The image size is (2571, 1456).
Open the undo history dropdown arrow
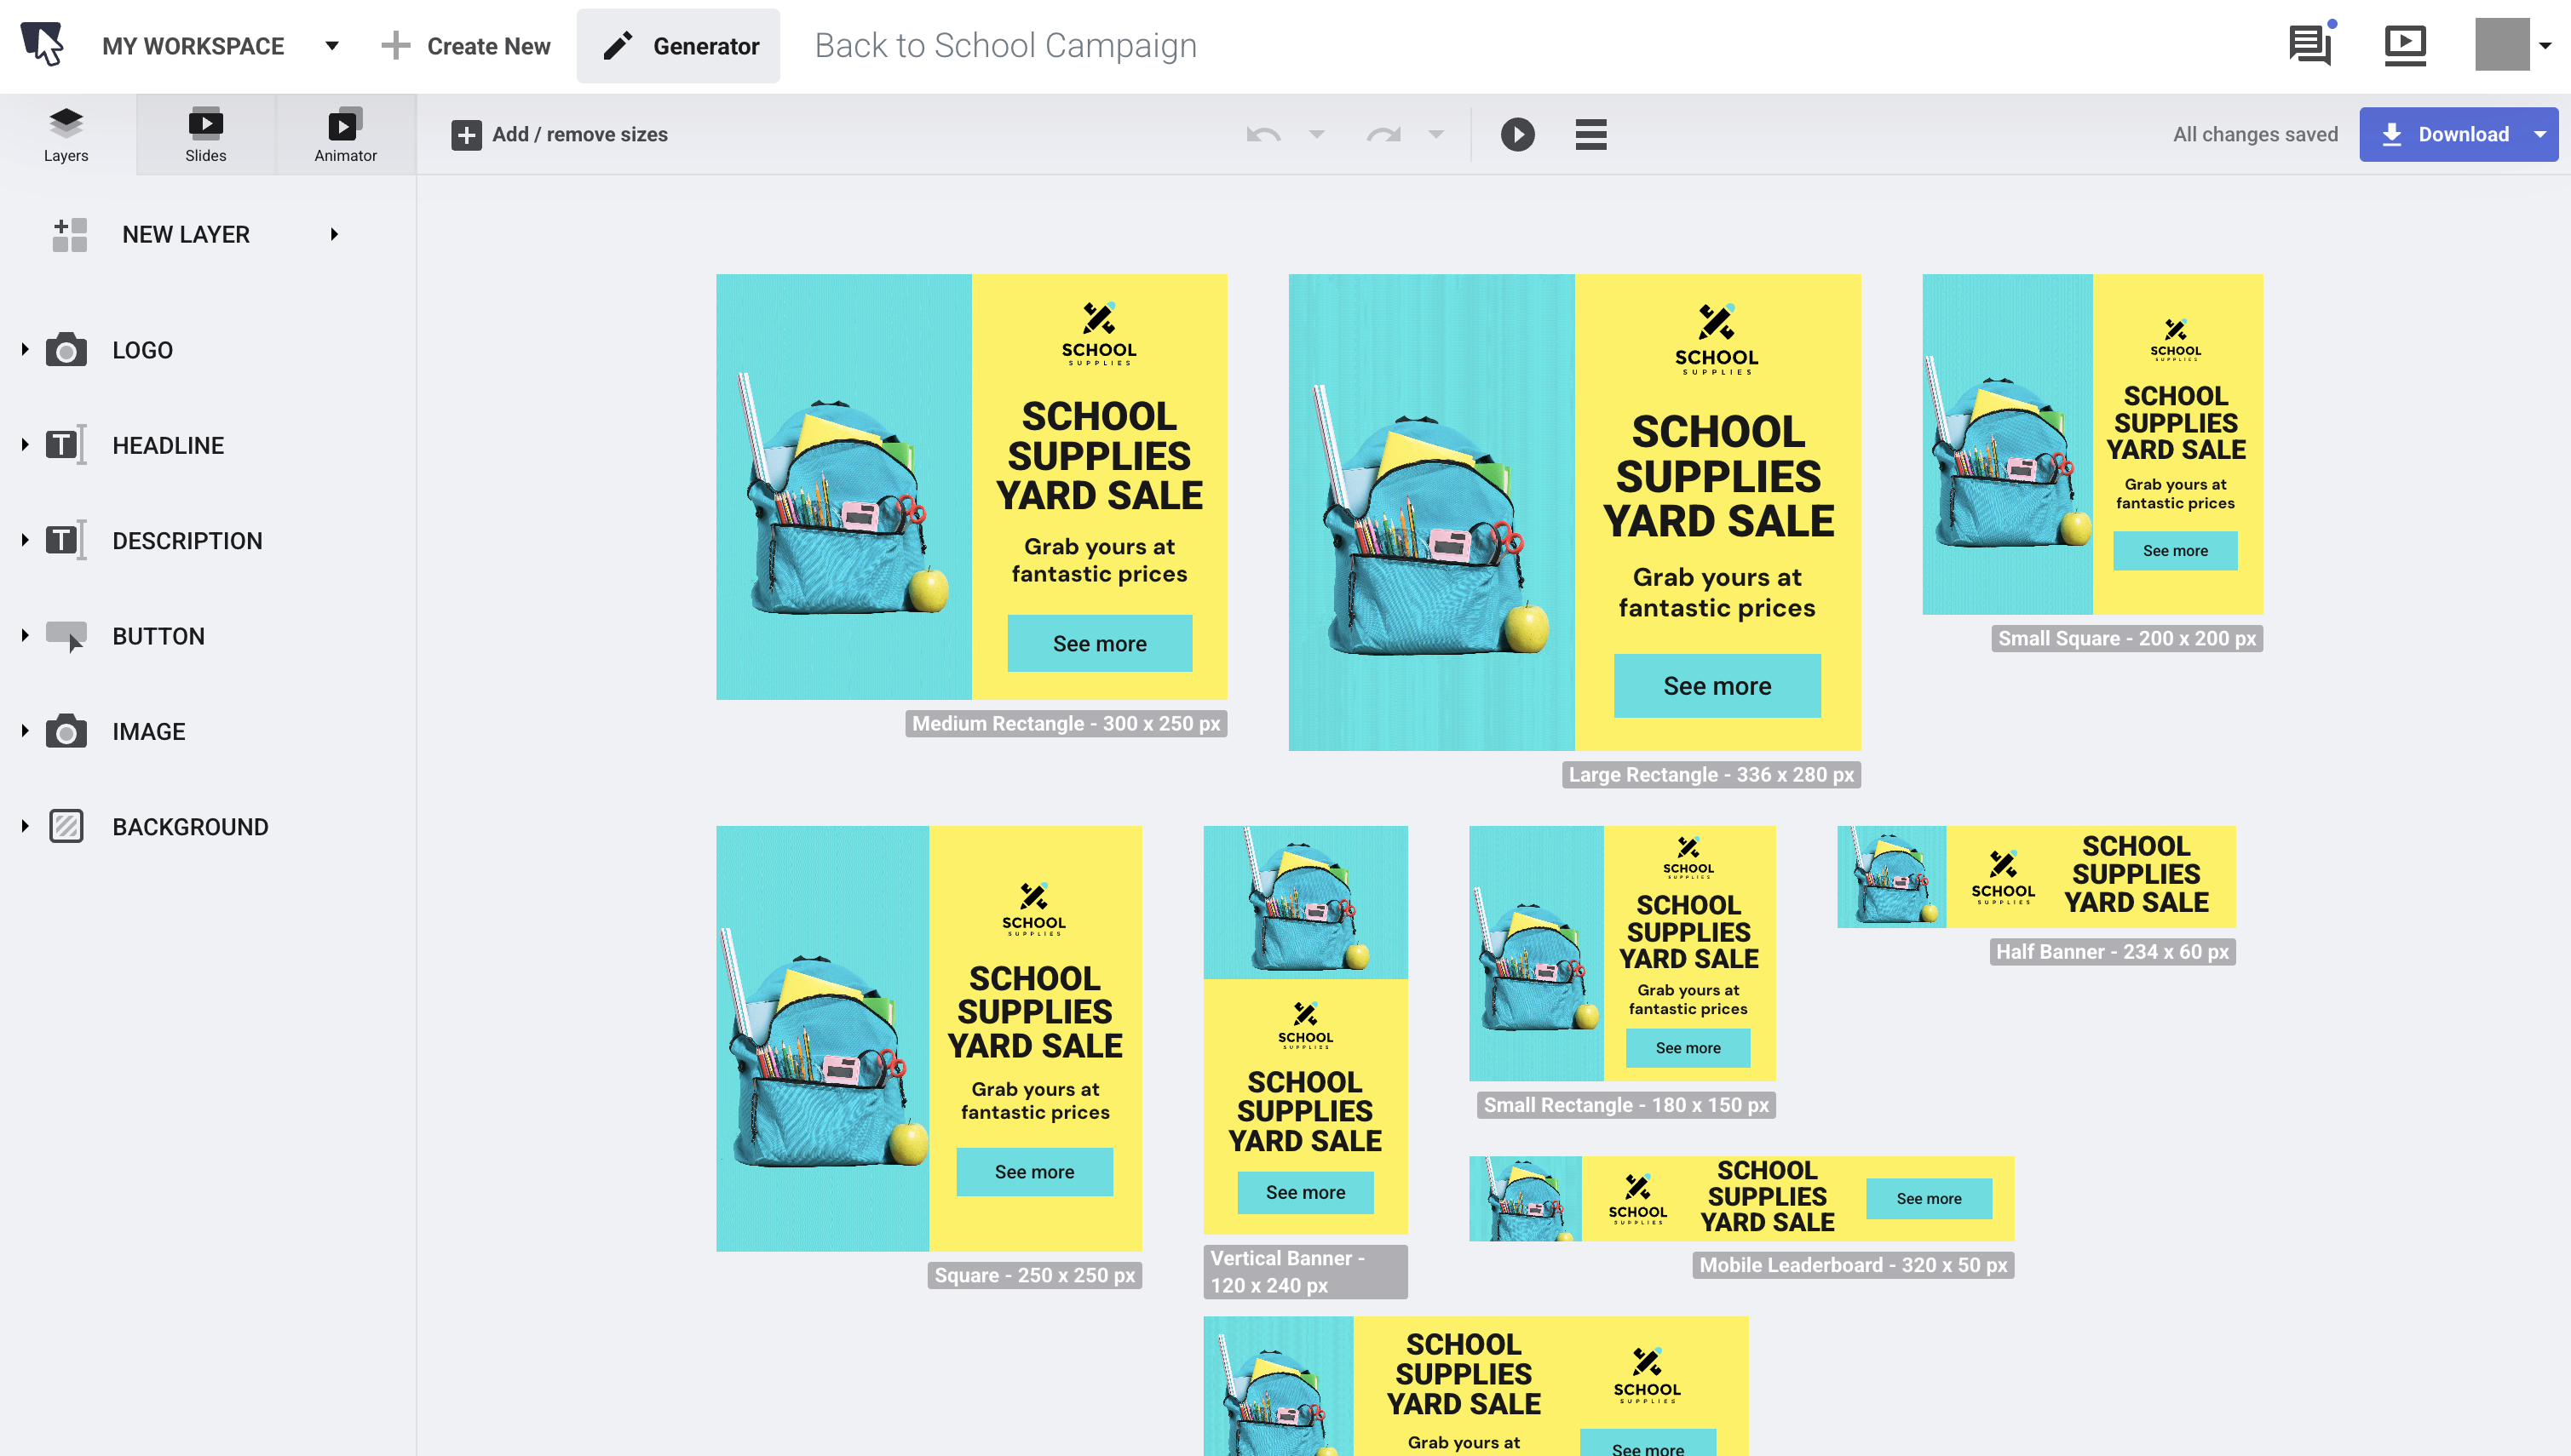(1316, 134)
